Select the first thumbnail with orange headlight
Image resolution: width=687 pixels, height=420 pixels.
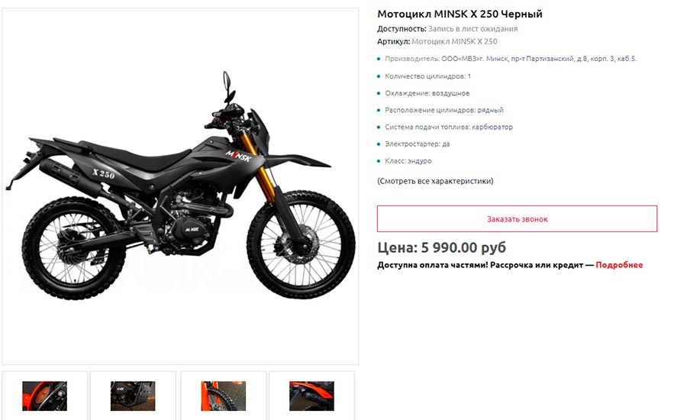pyautogui.click(x=45, y=396)
